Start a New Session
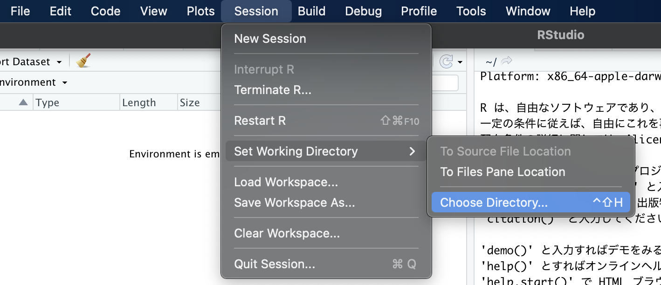 click(x=270, y=39)
